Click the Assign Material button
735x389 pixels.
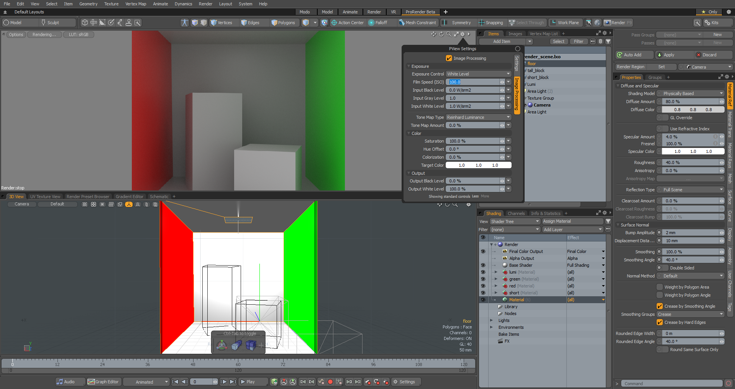click(x=572, y=221)
